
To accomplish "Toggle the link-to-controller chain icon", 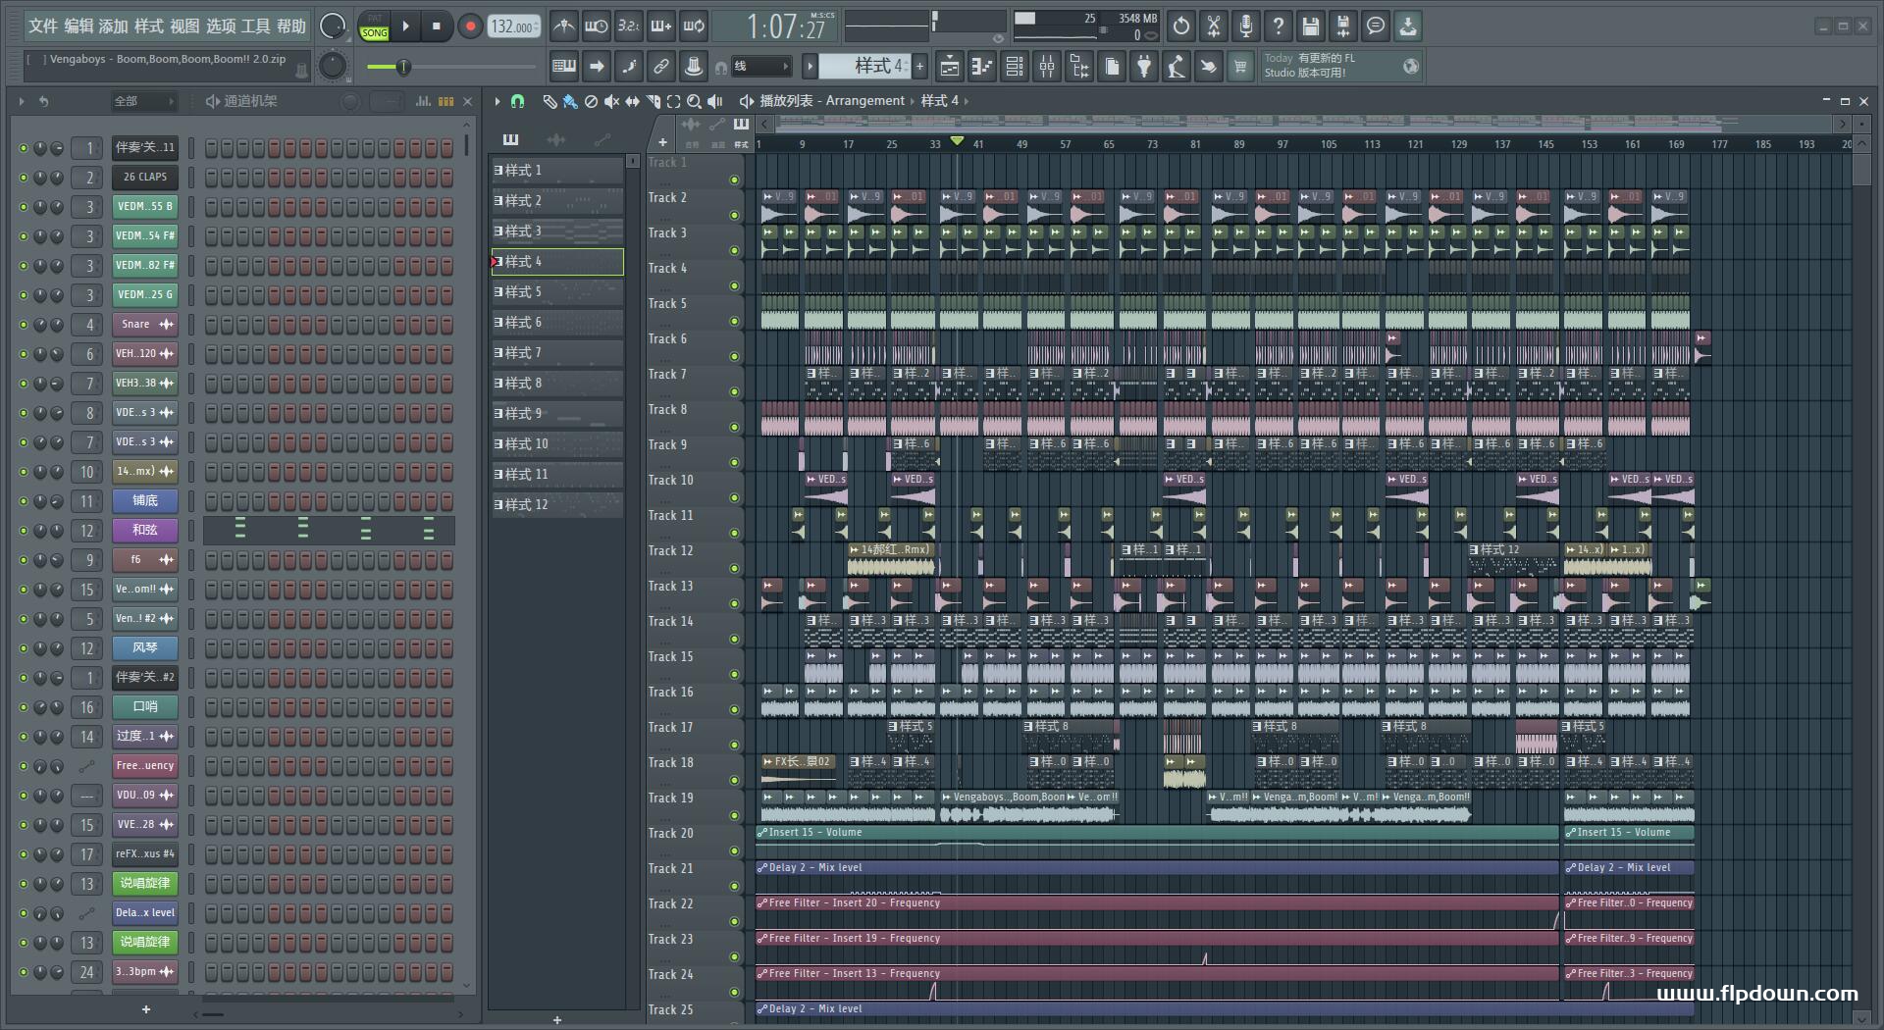I will (x=661, y=67).
